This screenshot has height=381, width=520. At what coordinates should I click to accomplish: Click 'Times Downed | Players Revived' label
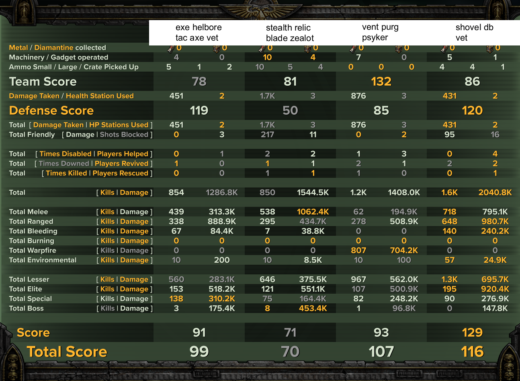click(94, 163)
